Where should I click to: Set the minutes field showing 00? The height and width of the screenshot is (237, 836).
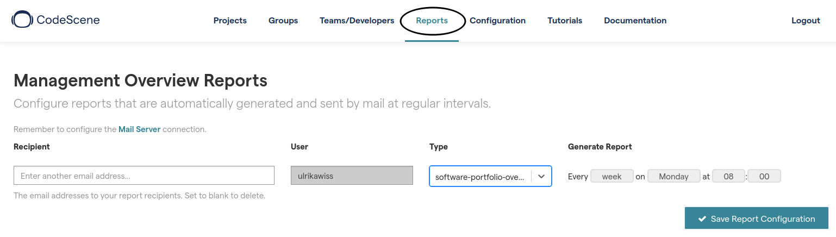pos(764,176)
